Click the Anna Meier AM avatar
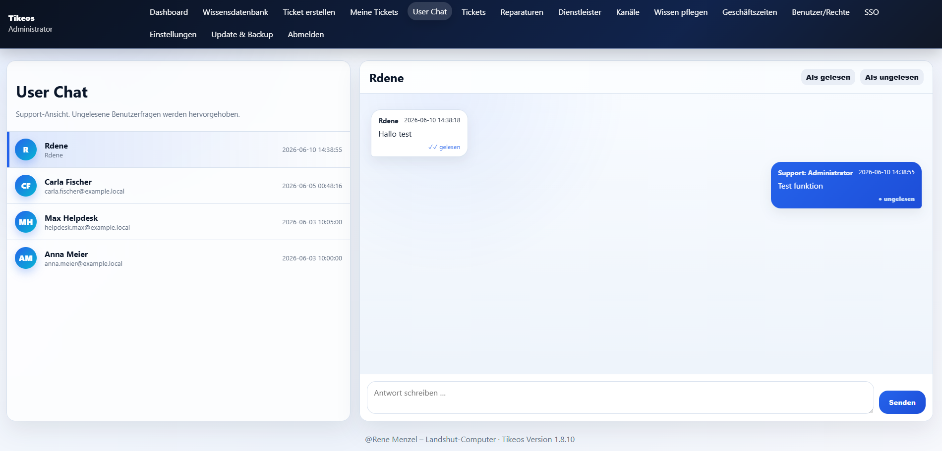Image resolution: width=942 pixels, height=451 pixels. tap(26, 258)
